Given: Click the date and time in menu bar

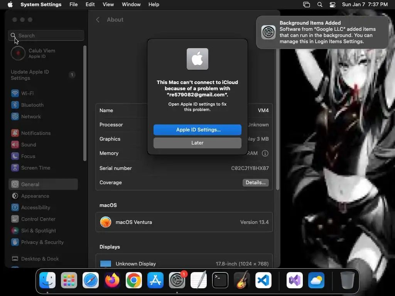Looking at the screenshot, I should pyautogui.click(x=365, y=5).
